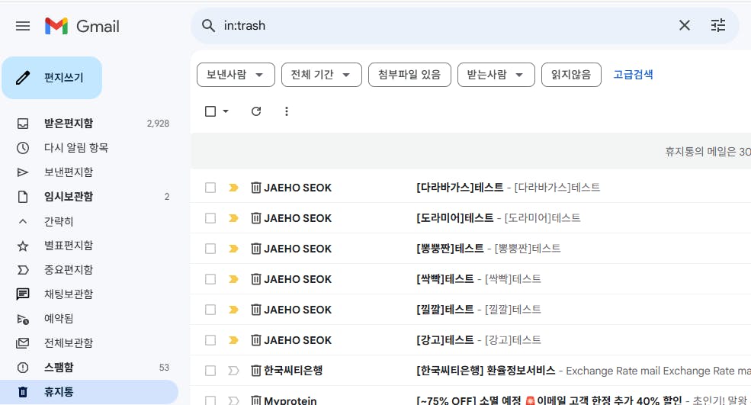Click the 편지쓰기 compose button

(x=52, y=78)
